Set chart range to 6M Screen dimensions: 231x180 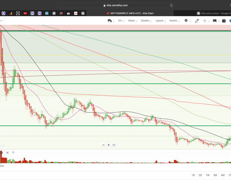[x=223, y=175]
